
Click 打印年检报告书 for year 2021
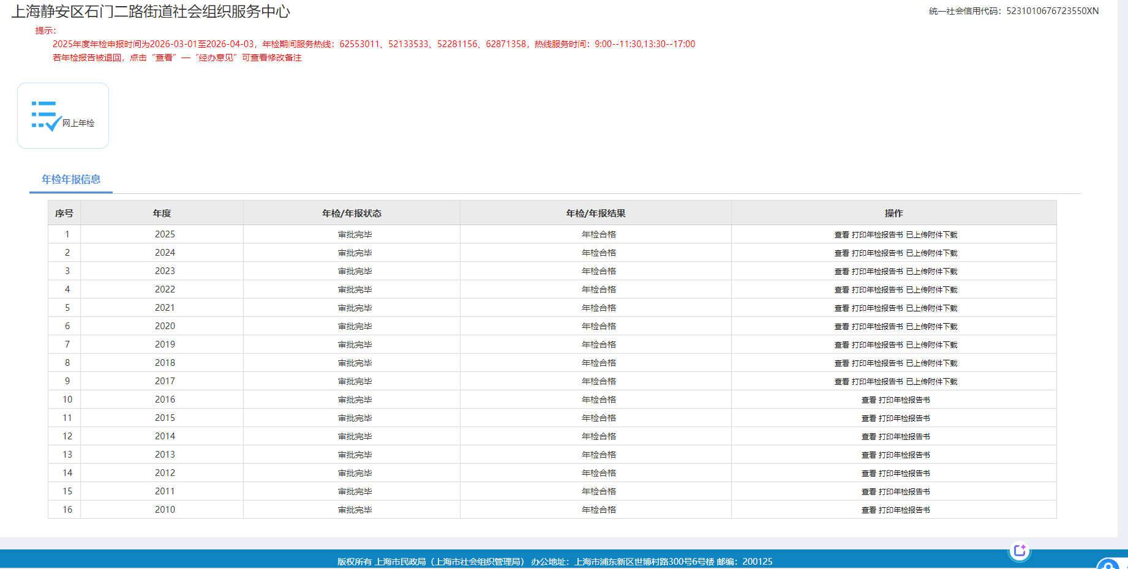[877, 308]
